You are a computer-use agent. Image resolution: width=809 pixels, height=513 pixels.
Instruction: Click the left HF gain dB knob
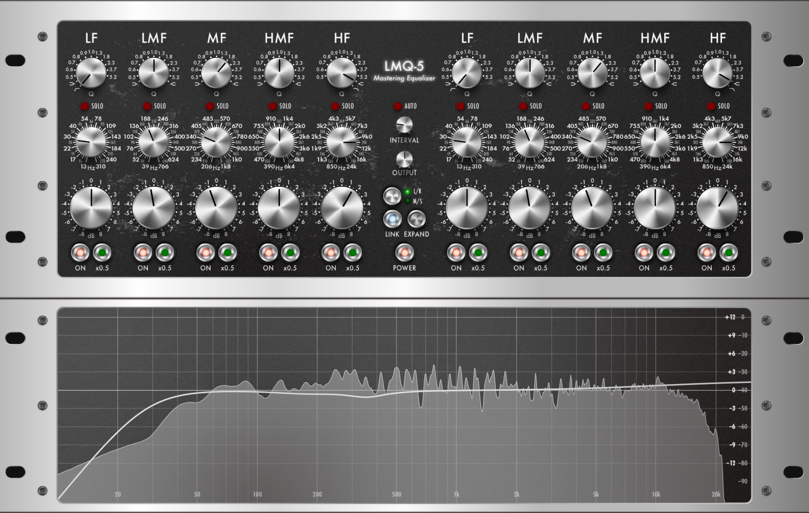(342, 208)
